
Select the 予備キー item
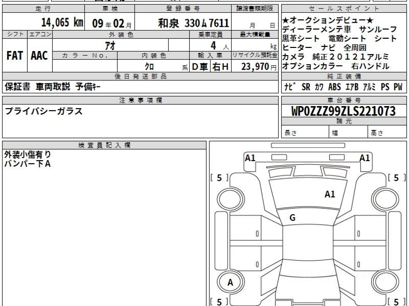pos(88,87)
